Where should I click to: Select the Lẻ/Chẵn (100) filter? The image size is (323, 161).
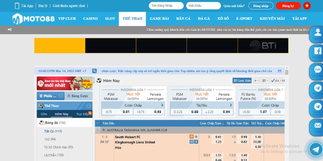coord(54,155)
